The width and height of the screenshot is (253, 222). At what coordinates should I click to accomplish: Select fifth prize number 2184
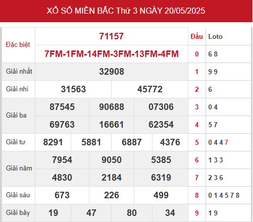[x=112, y=178]
